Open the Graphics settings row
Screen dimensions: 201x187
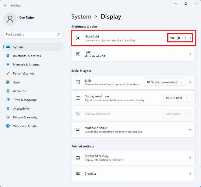coord(133,174)
